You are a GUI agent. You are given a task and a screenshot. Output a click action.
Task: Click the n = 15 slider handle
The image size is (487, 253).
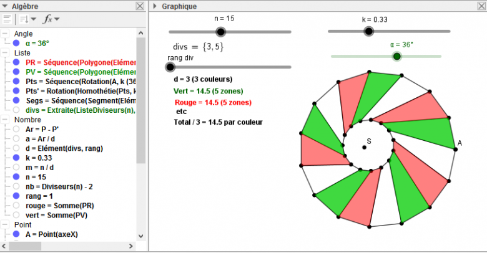click(220, 32)
